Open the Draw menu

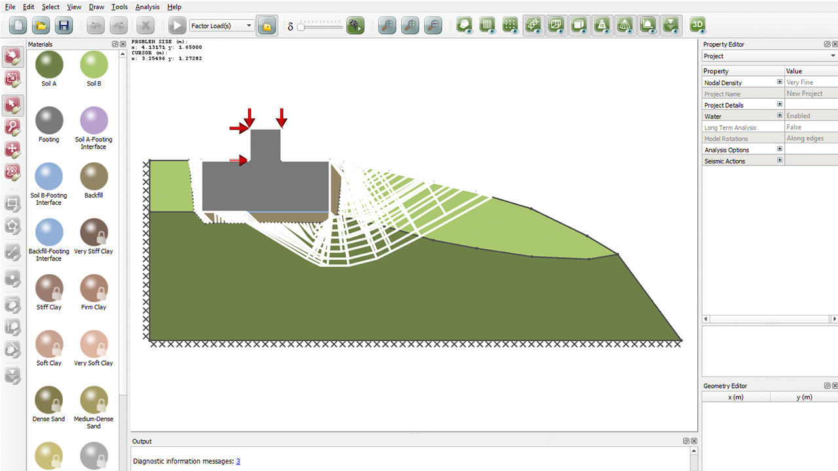tap(96, 7)
